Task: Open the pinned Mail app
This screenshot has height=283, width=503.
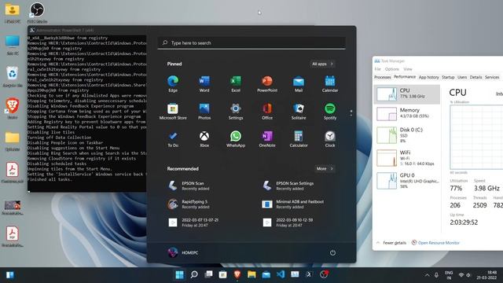Action: point(299,84)
